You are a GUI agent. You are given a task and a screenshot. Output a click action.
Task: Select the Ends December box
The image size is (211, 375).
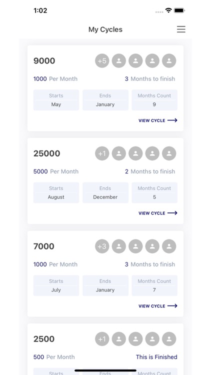click(105, 193)
